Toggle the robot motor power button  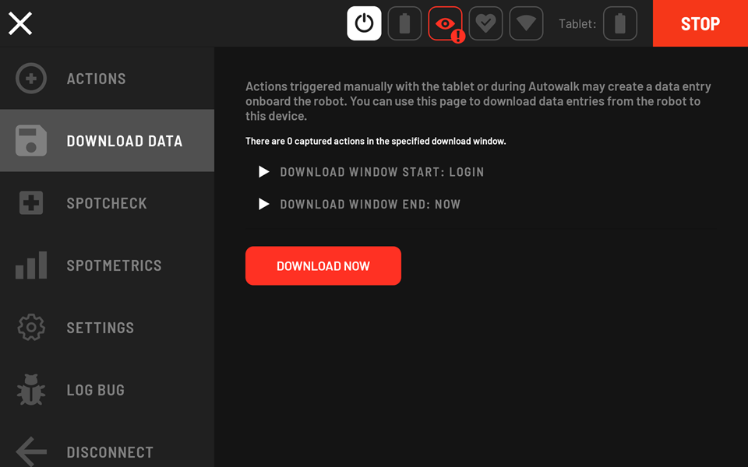[364, 23]
